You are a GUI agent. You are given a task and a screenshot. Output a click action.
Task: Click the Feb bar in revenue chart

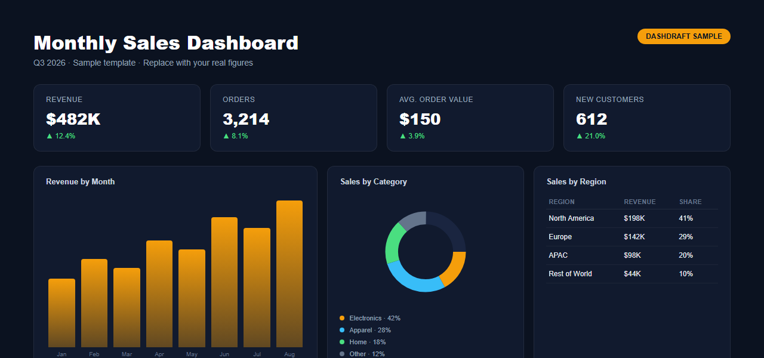click(94, 303)
